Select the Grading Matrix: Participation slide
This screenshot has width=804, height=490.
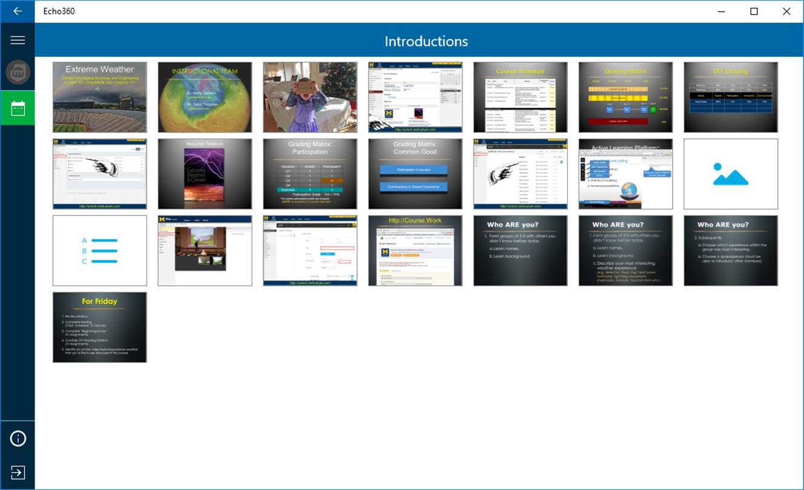pyautogui.click(x=310, y=174)
